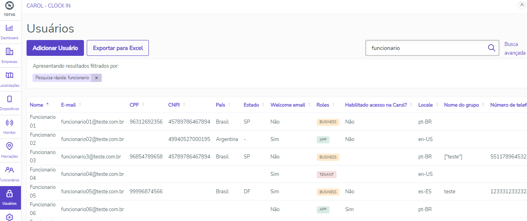Open the Busca avançada link
527x221 pixels.
coord(514,48)
